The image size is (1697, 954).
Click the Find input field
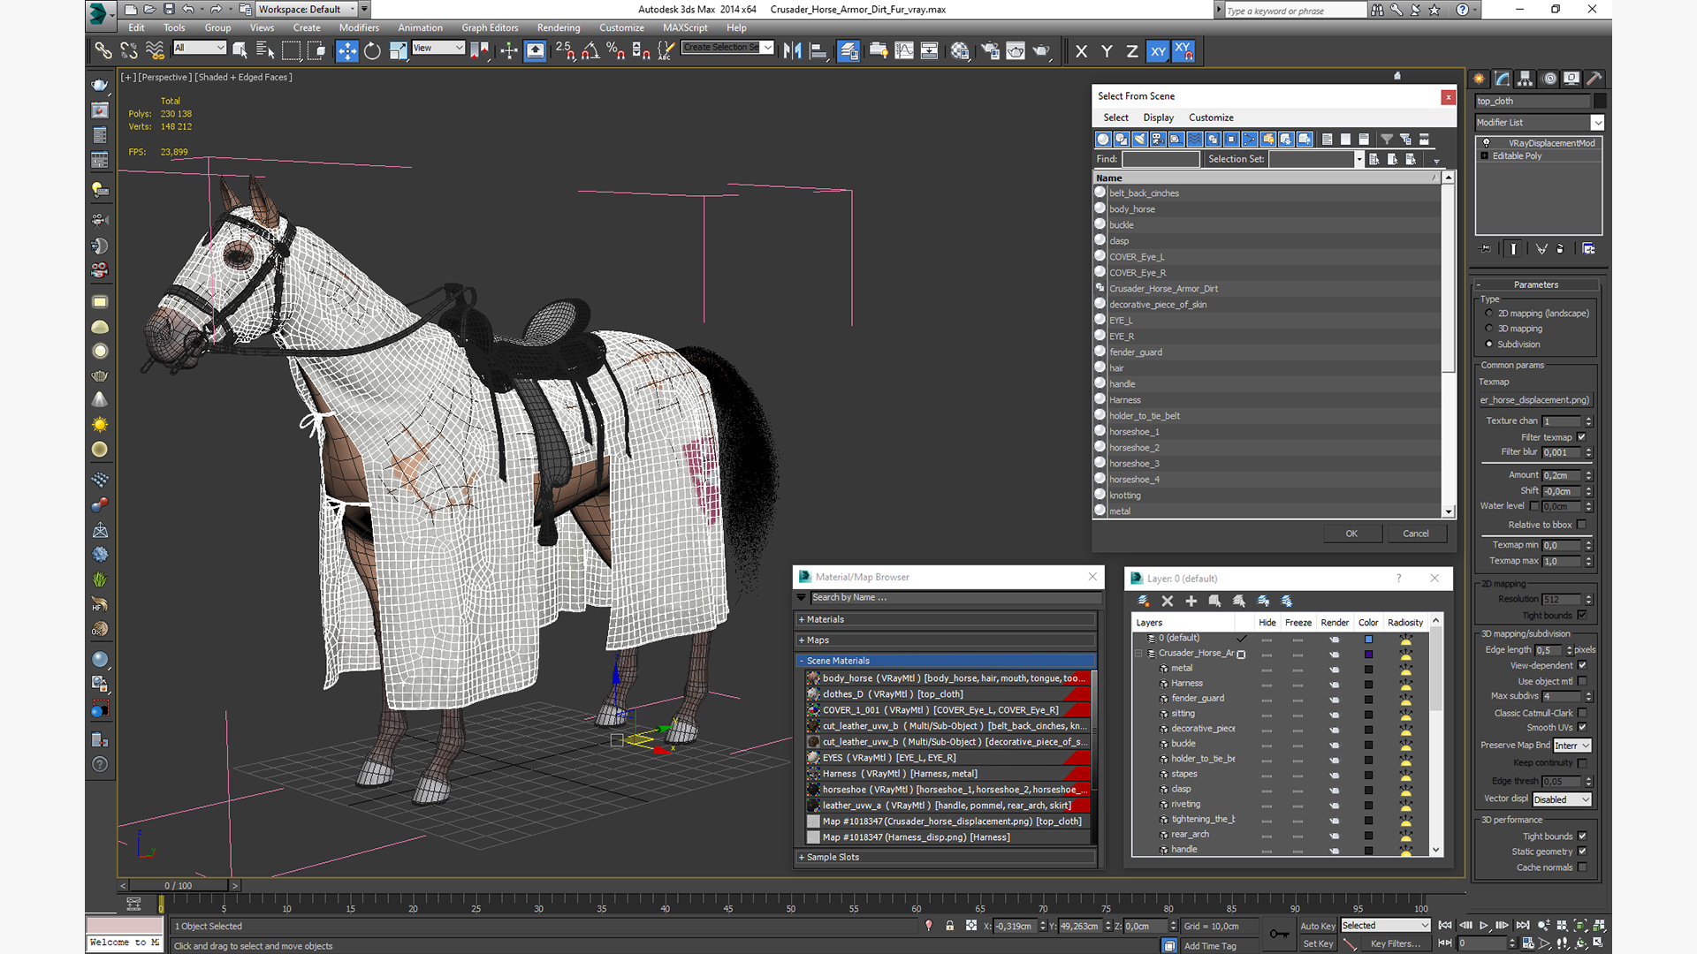pos(1161,159)
